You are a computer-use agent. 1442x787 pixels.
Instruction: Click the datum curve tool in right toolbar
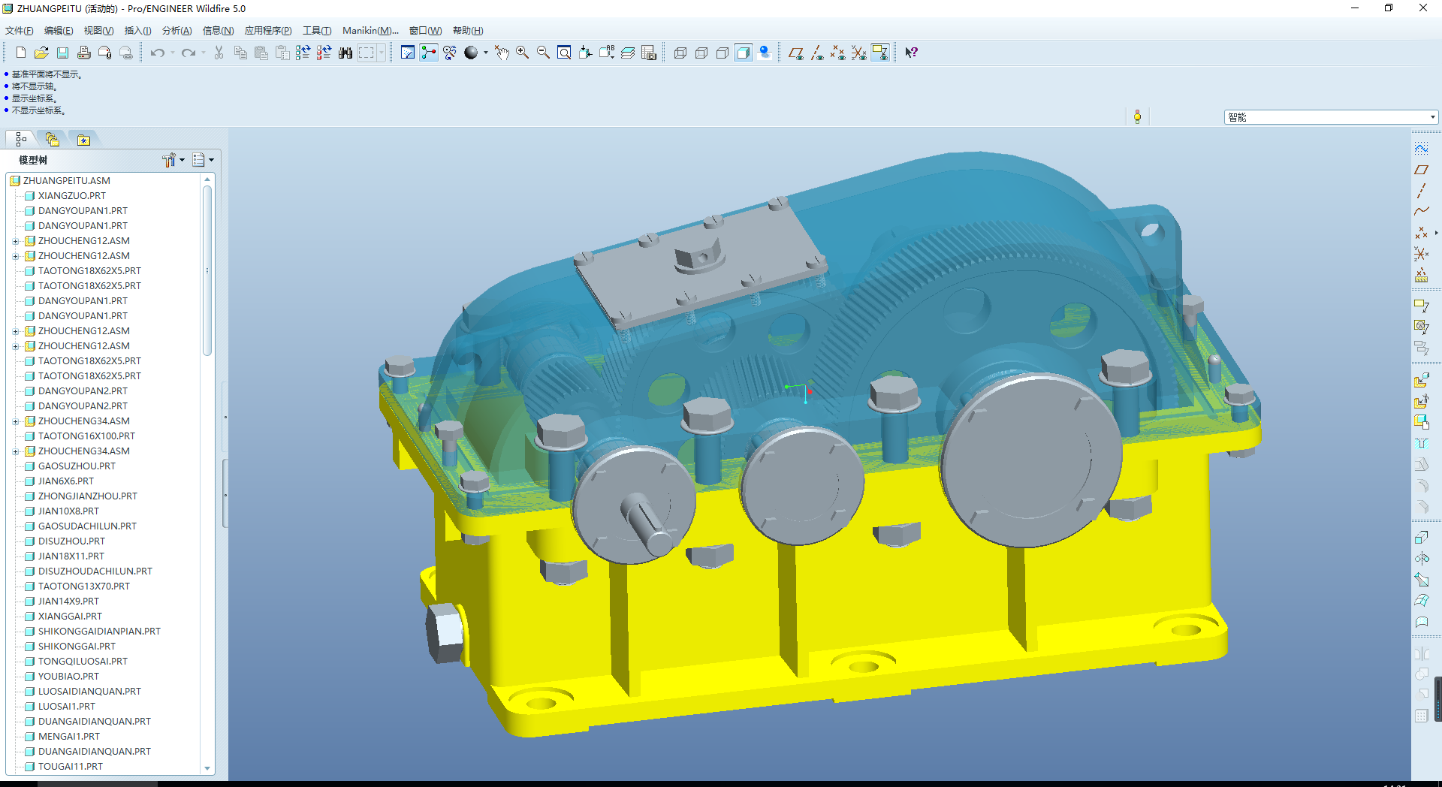coord(1421,212)
